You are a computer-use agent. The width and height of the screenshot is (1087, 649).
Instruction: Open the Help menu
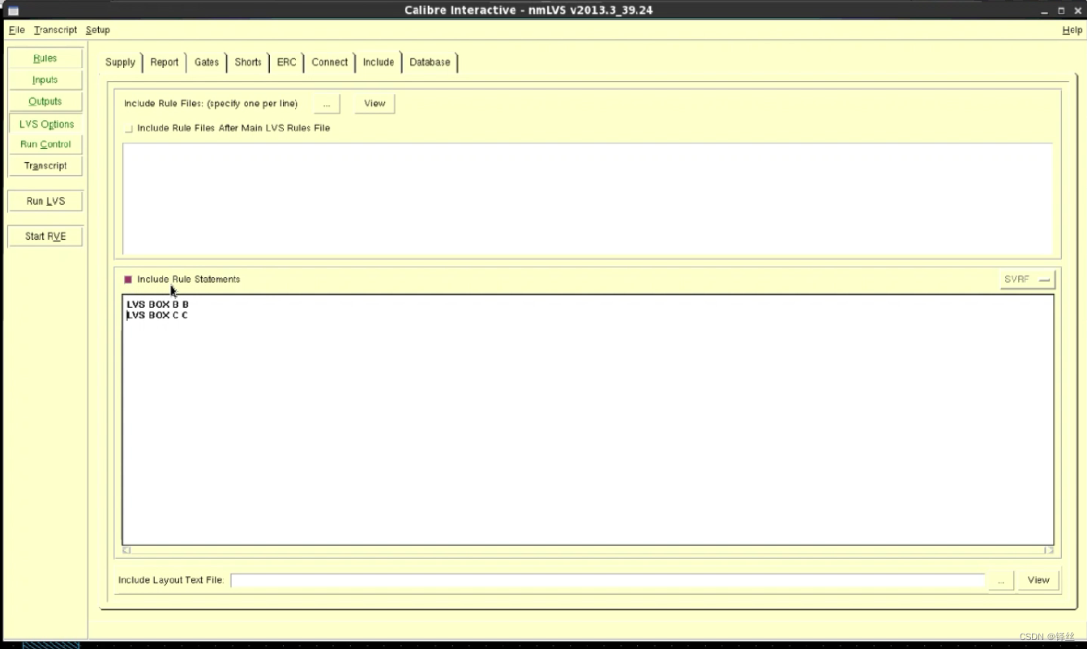coord(1072,30)
